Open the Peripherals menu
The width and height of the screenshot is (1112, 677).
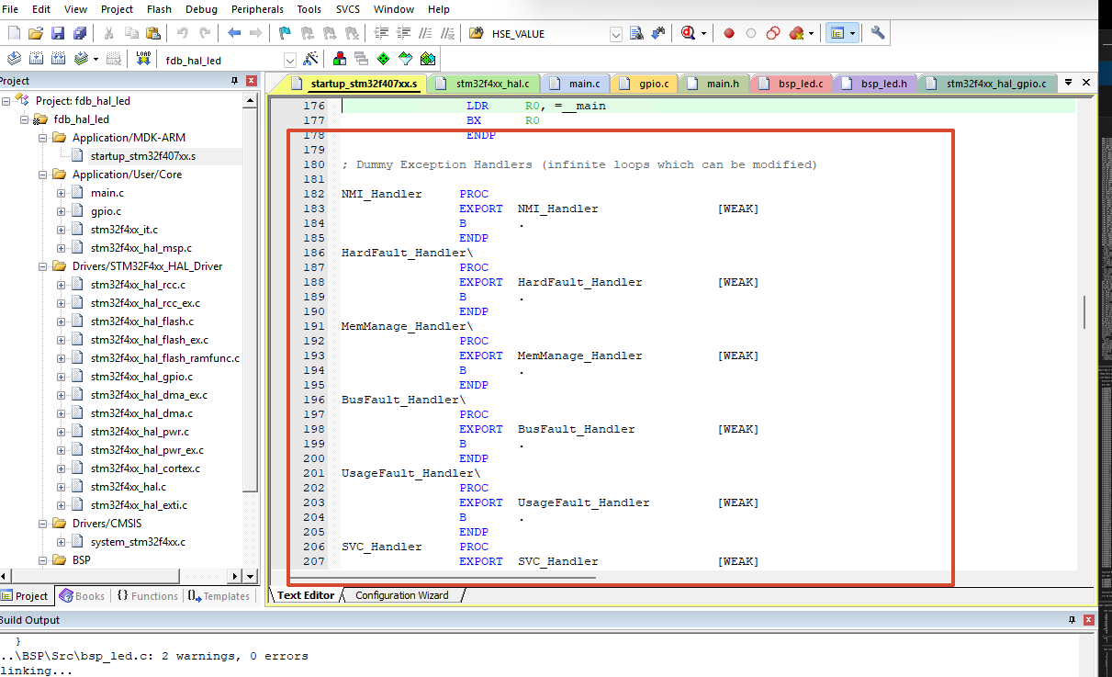(x=258, y=9)
